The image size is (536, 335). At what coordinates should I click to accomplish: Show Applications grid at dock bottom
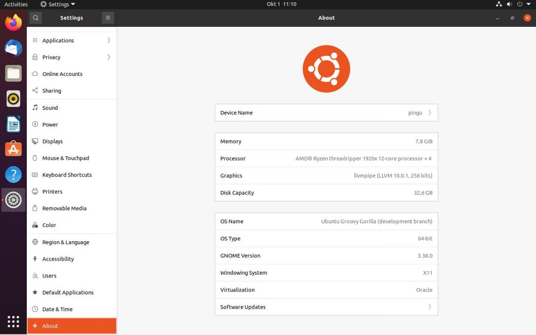click(13, 321)
